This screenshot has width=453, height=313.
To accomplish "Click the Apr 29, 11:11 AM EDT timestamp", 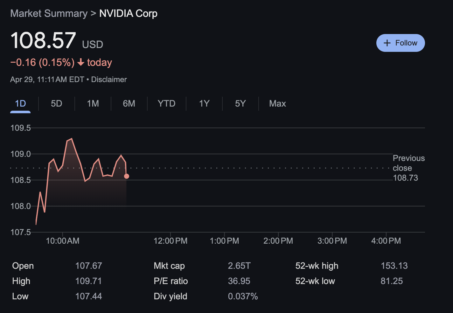I will 47,80.
